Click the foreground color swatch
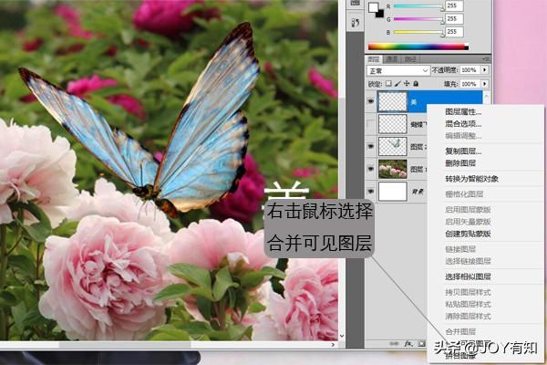Image resolution: width=547 pixels, height=365 pixels. [x=374, y=7]
